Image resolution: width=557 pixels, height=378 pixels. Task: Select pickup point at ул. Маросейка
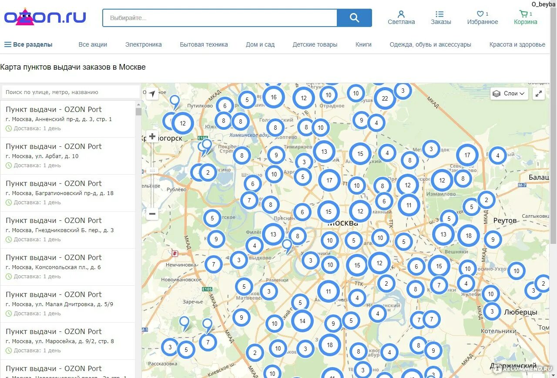click(x=68, y=341)
